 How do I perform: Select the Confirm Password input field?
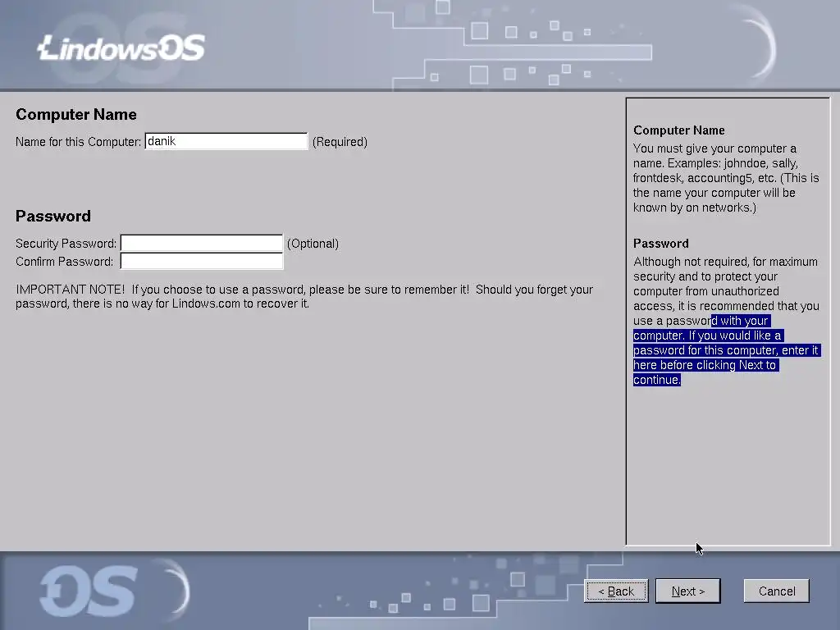tap(202, 262)
